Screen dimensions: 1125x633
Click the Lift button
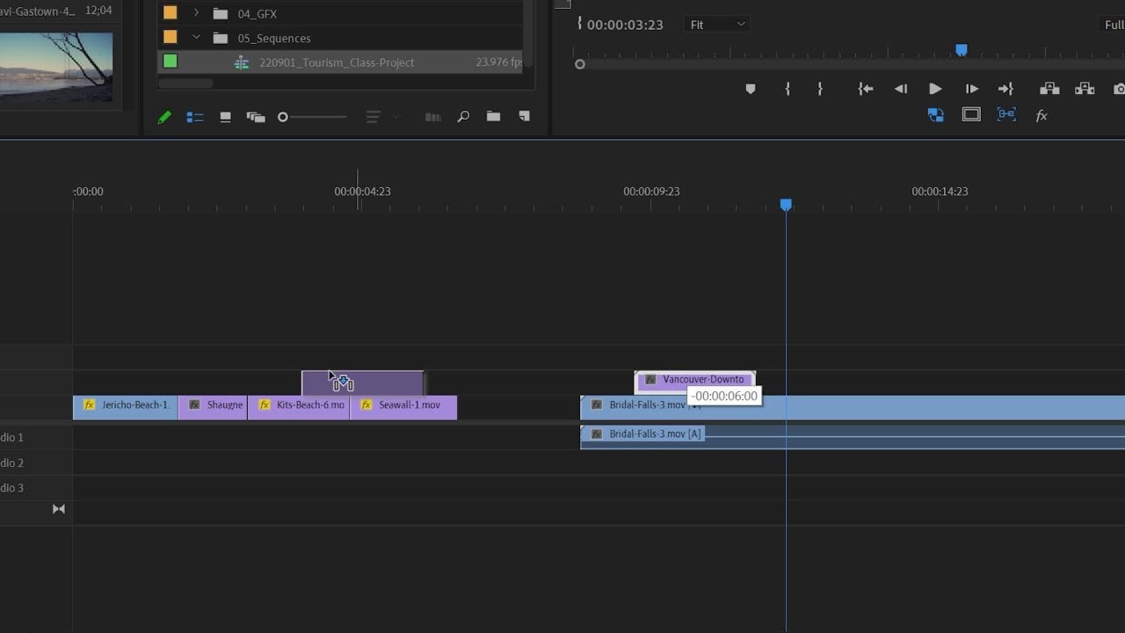pos(1049,89)
